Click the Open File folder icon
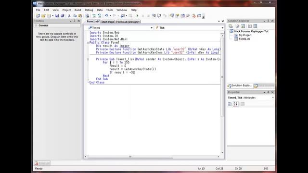 click(43, 16)
